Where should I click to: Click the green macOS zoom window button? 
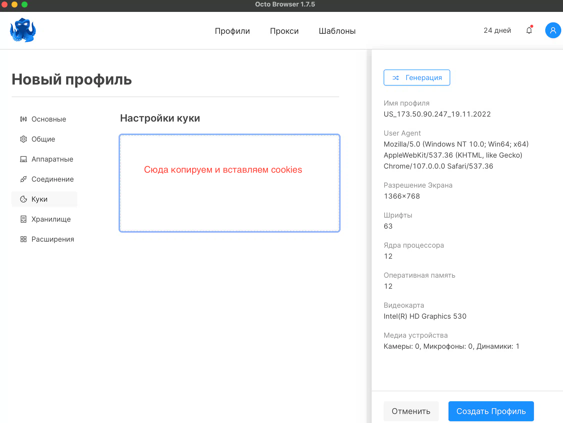point(25,4)
